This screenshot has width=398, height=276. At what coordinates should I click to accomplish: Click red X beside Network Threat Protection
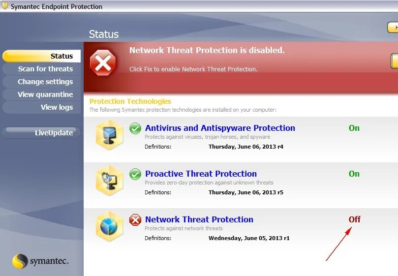tap(135, 220)
